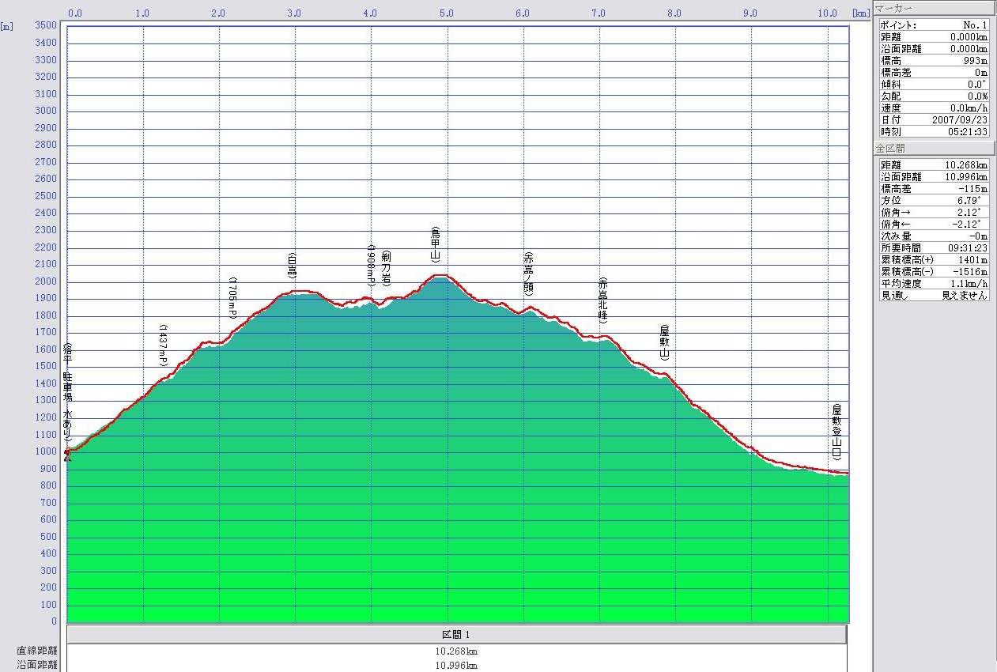Select the 累積標高(+) 1401m row

pos(933,259)
